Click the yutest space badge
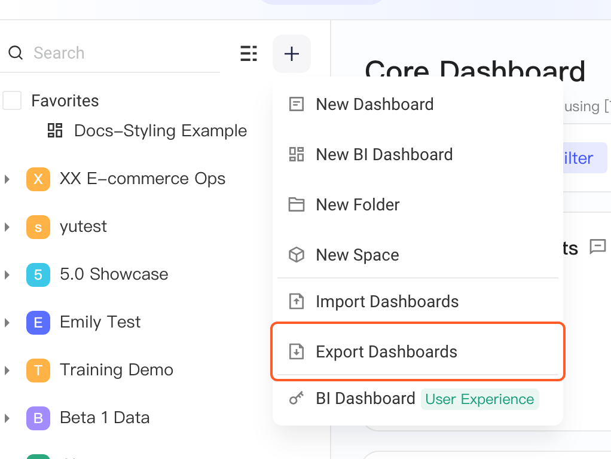 [38, 227]
